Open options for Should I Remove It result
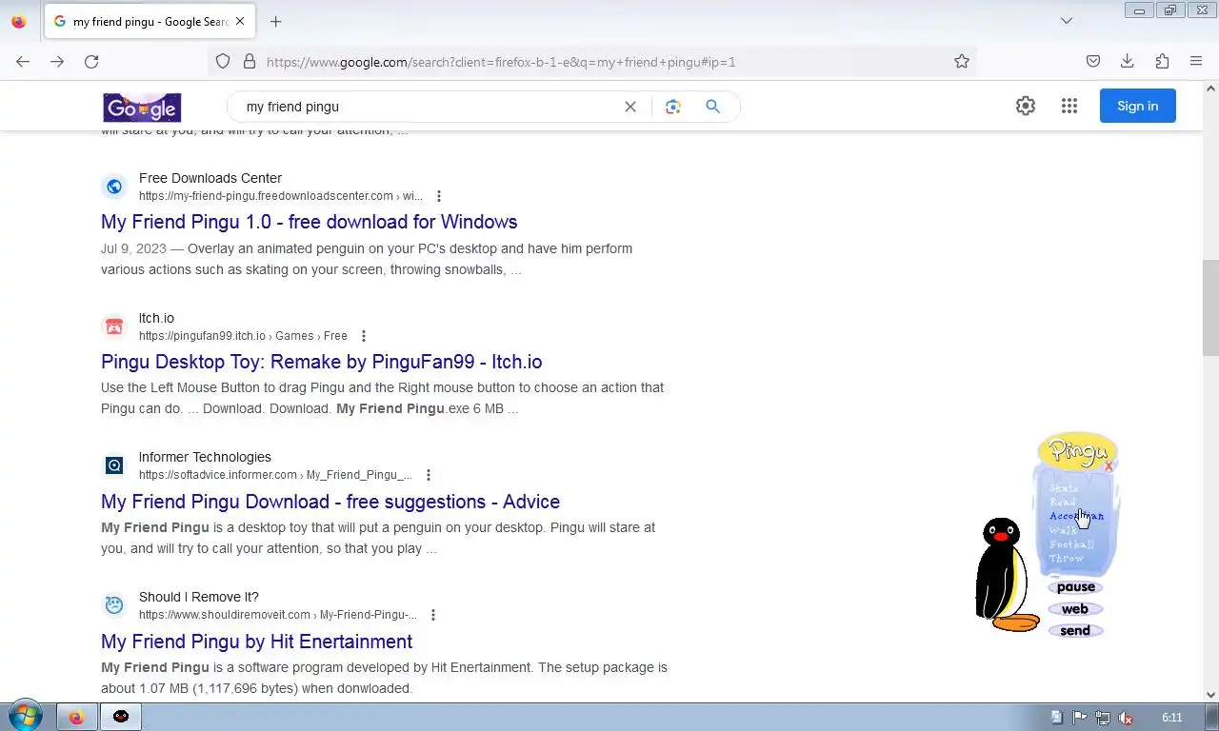Screen dimensions: 1219x731 coord(433,615)
